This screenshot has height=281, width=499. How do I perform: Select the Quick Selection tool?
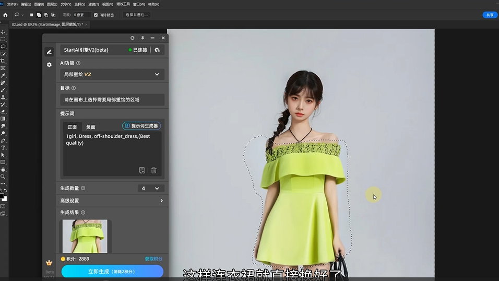(x=3, y=54)
